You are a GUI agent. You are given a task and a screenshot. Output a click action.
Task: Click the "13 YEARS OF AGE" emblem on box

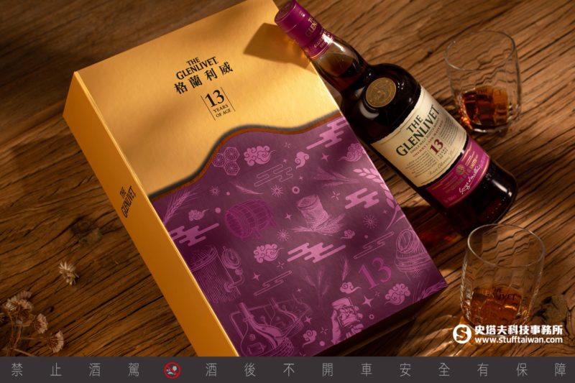point(218,103)
